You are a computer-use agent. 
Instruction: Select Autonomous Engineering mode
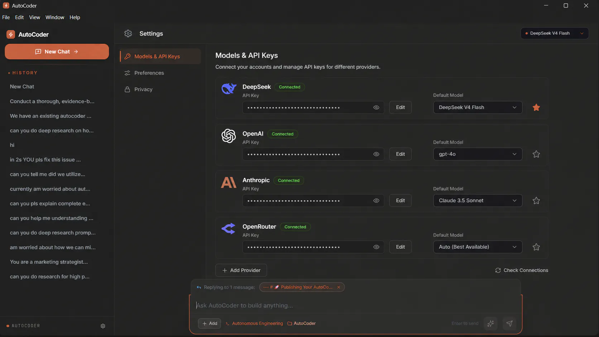pyautogui.click(x=254, y=323)
